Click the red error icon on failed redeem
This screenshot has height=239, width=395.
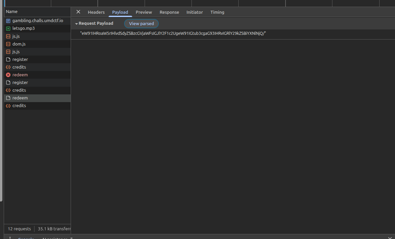tap(8, 75)
